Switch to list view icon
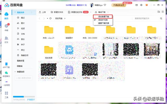The width and height of the screenshot is (167, 104). coord(163,12)
